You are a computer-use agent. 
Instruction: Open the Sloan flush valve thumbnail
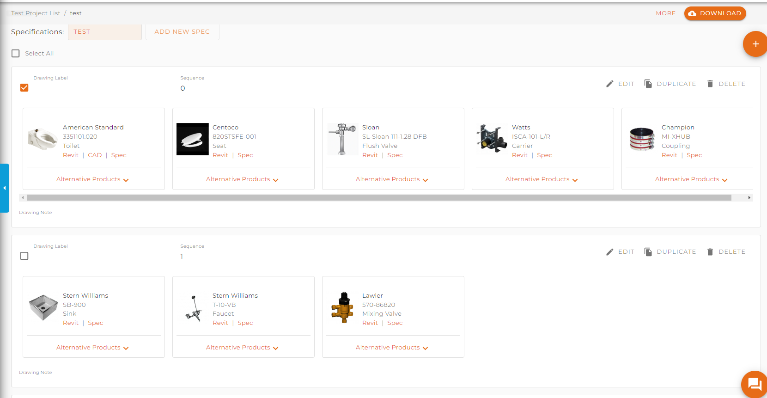point(342,139)
